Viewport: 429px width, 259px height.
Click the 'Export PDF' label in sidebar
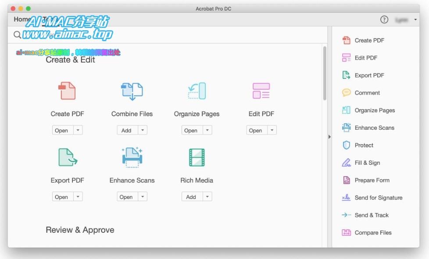tap(369, 75)
